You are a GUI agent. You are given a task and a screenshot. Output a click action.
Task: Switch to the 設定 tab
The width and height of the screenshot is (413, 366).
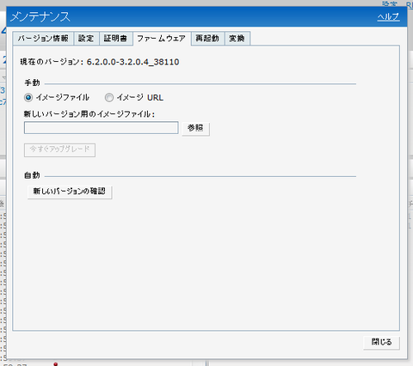pos(86,39)
